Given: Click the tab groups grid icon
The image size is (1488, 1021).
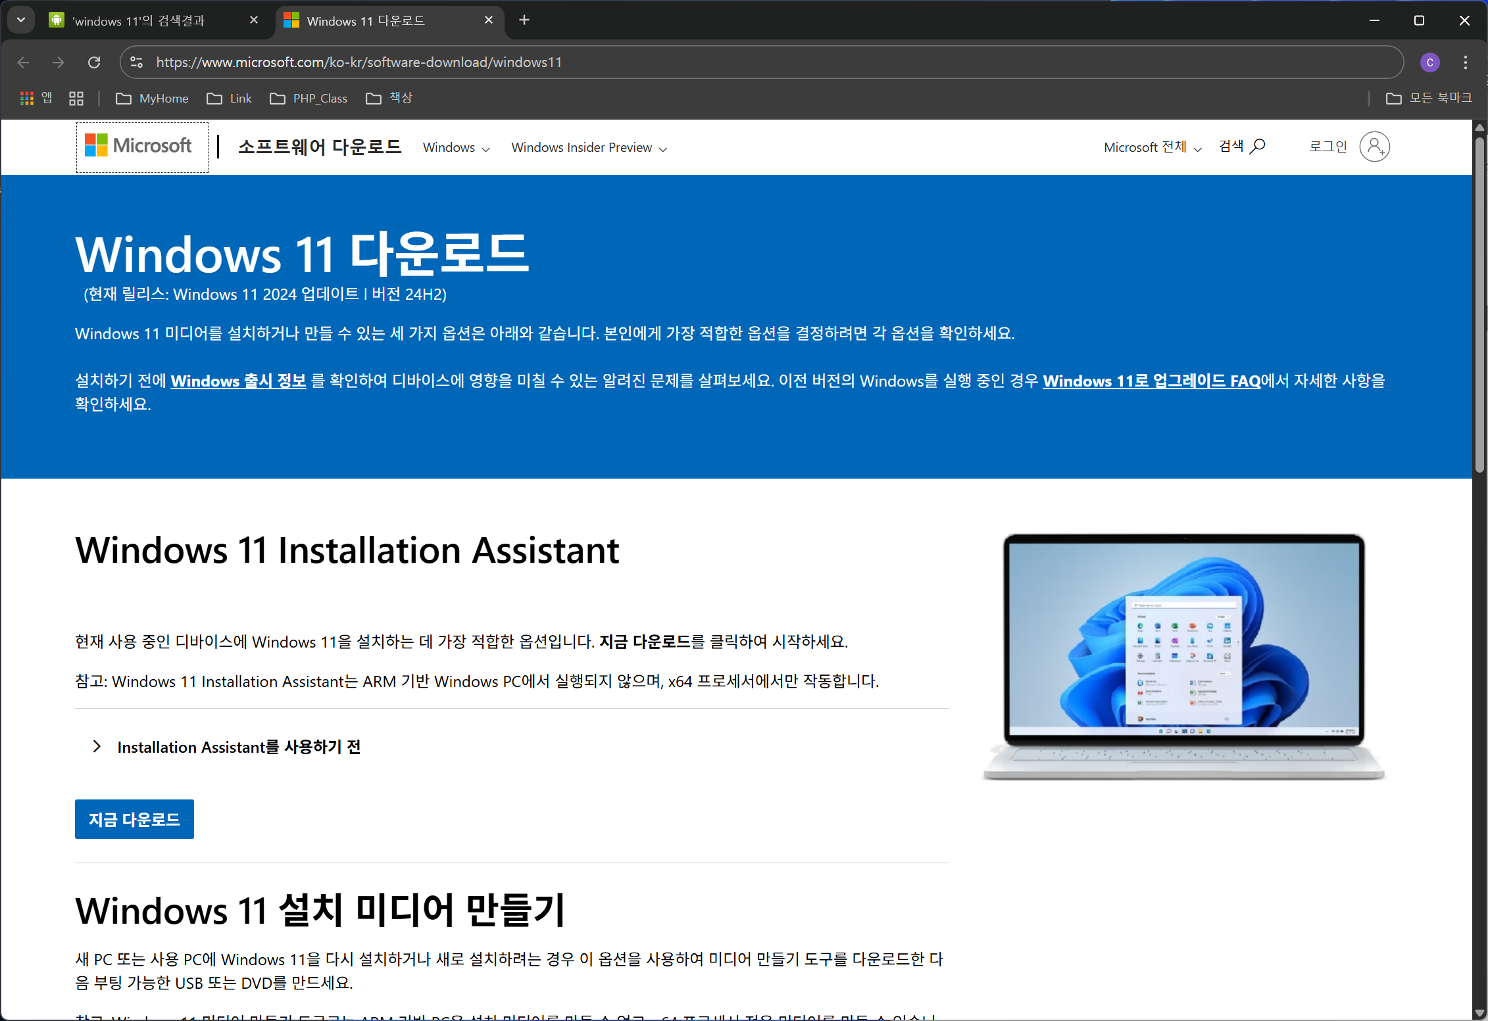Looking at the screenshot, I should 76,98.
